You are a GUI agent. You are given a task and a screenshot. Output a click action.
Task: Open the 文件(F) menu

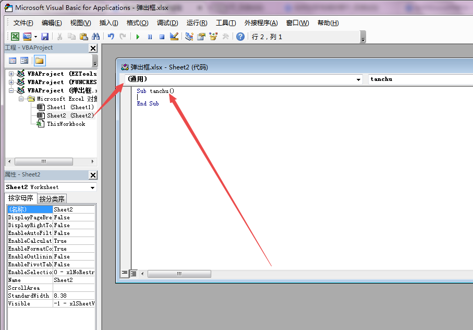click(x=23, y=23)
